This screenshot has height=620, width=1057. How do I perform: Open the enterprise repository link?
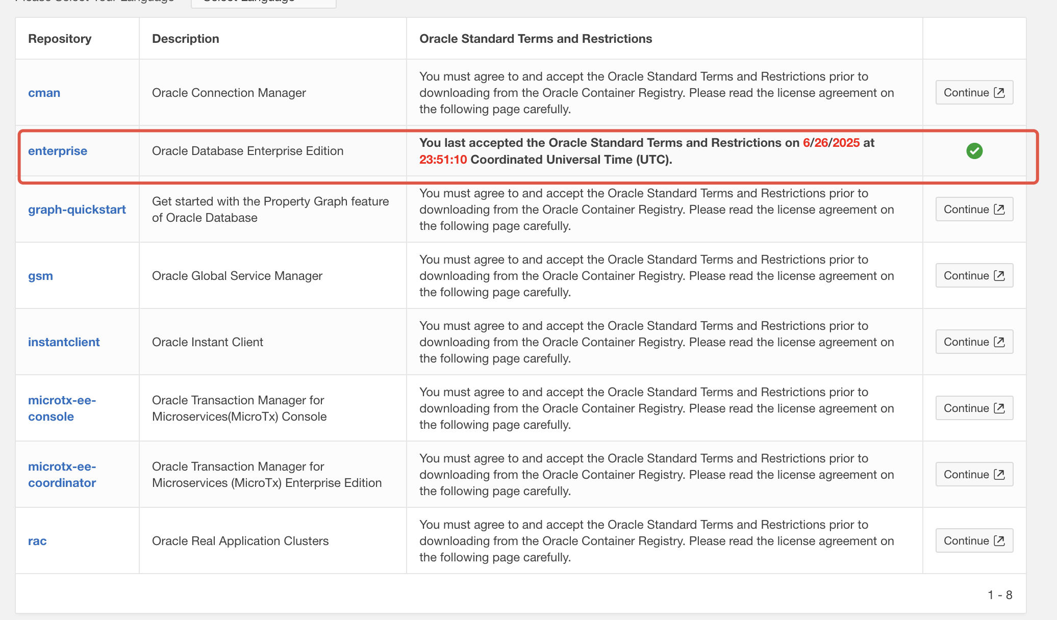58,151
